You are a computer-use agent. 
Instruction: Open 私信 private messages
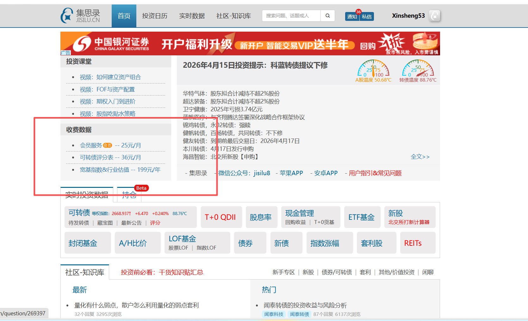tap(367, 16)
